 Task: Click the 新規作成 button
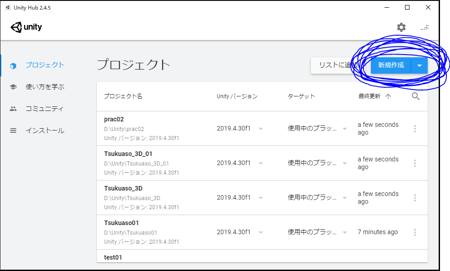[x=391, y=65]
